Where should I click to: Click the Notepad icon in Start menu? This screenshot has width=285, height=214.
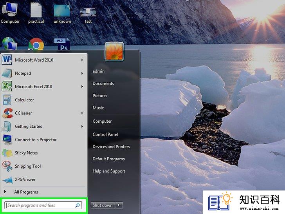[x=7, y=73]
